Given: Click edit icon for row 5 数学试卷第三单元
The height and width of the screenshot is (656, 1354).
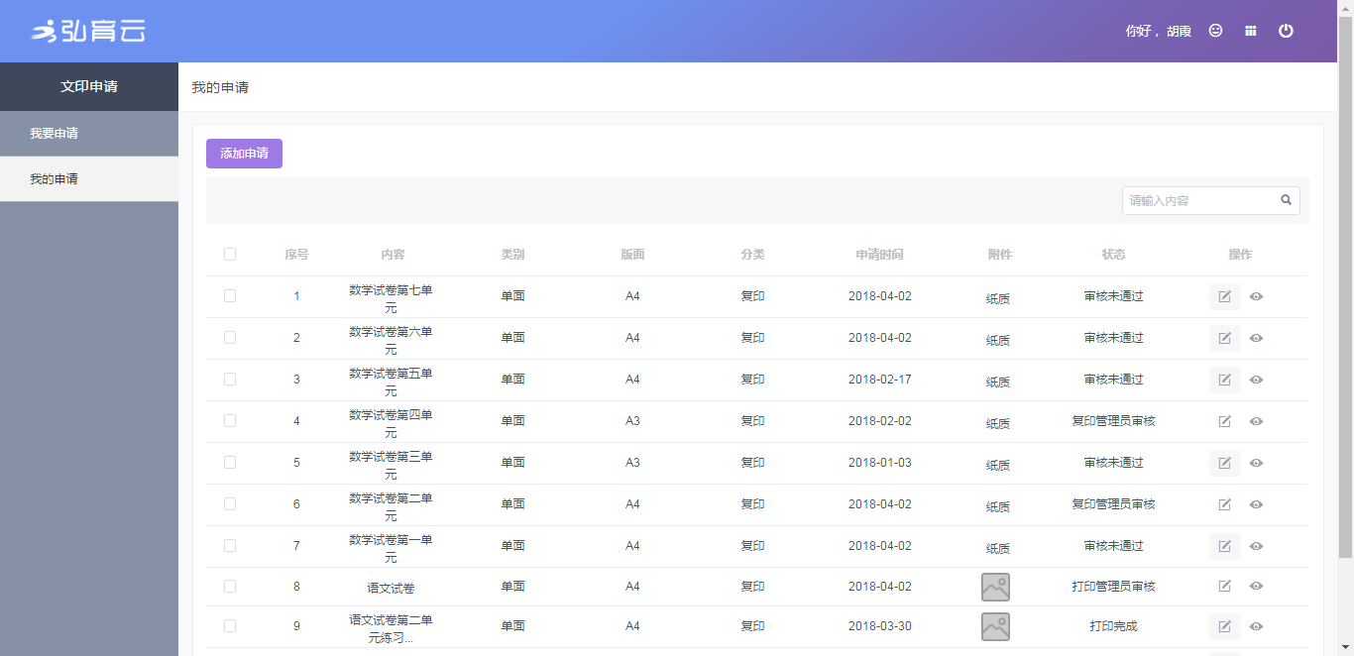Looking at the screenshot, I should click(x=1224, y=463).
